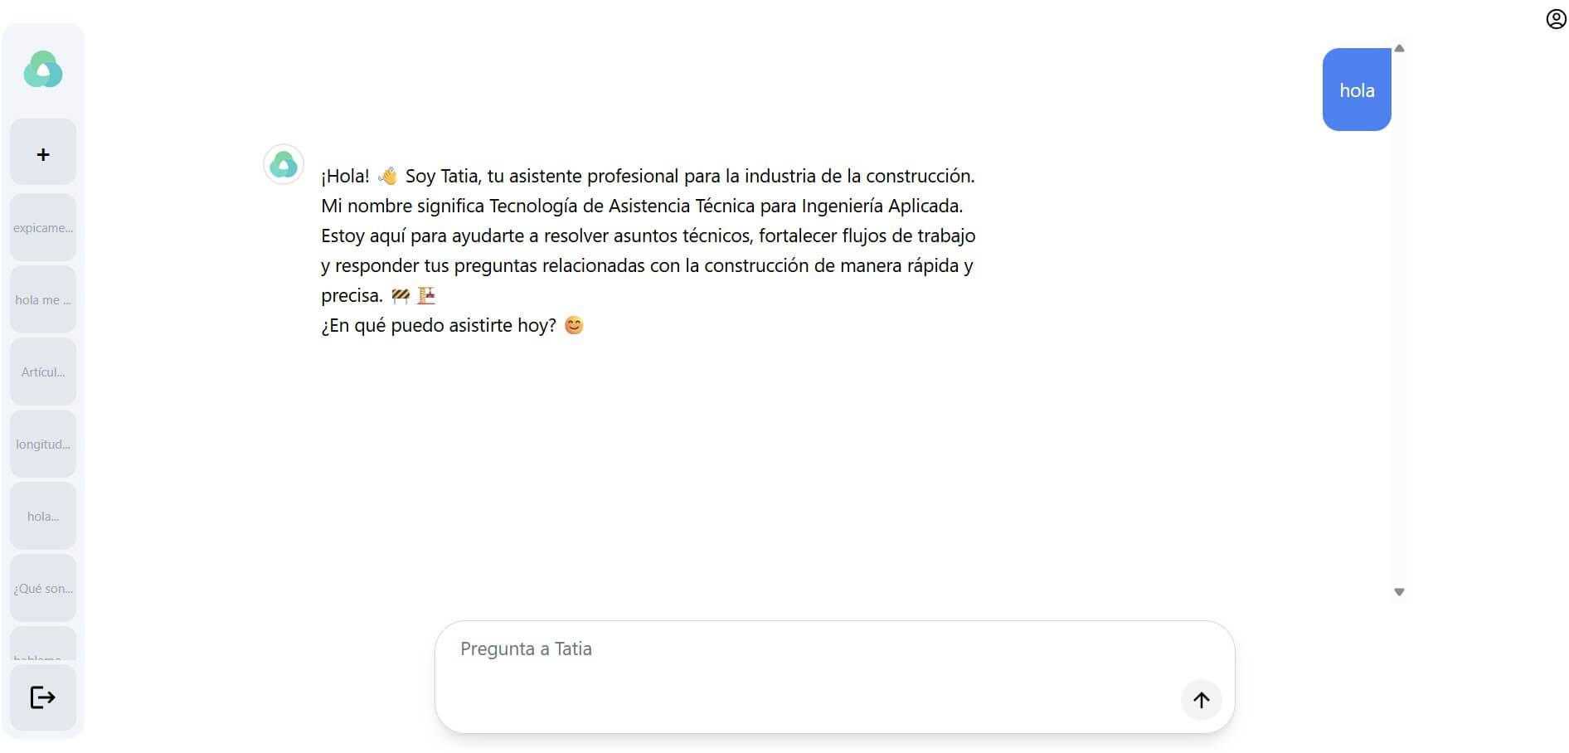Log out using the exit icon at sidebar bottom
Image resolution: width=1569 pixels, height=753 pixels.
tap(42, 697)
